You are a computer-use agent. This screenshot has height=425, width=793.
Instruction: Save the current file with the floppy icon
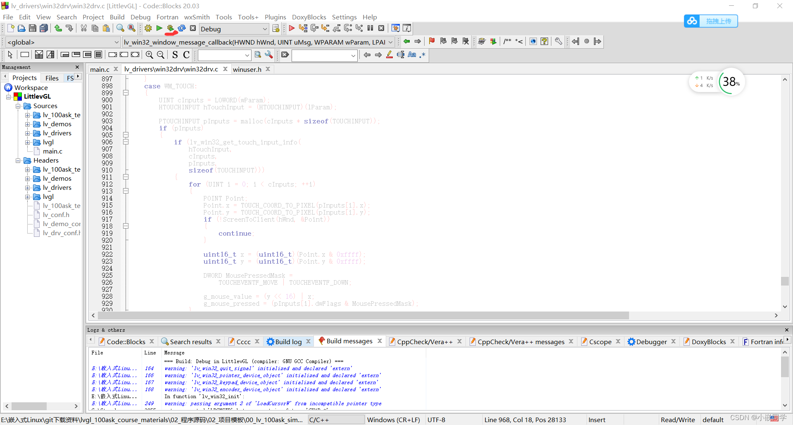click(33, 28)
